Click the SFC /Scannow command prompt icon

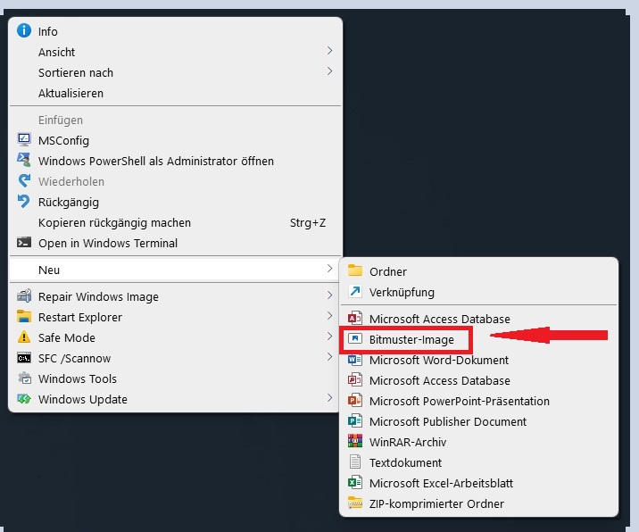point(23,358)
